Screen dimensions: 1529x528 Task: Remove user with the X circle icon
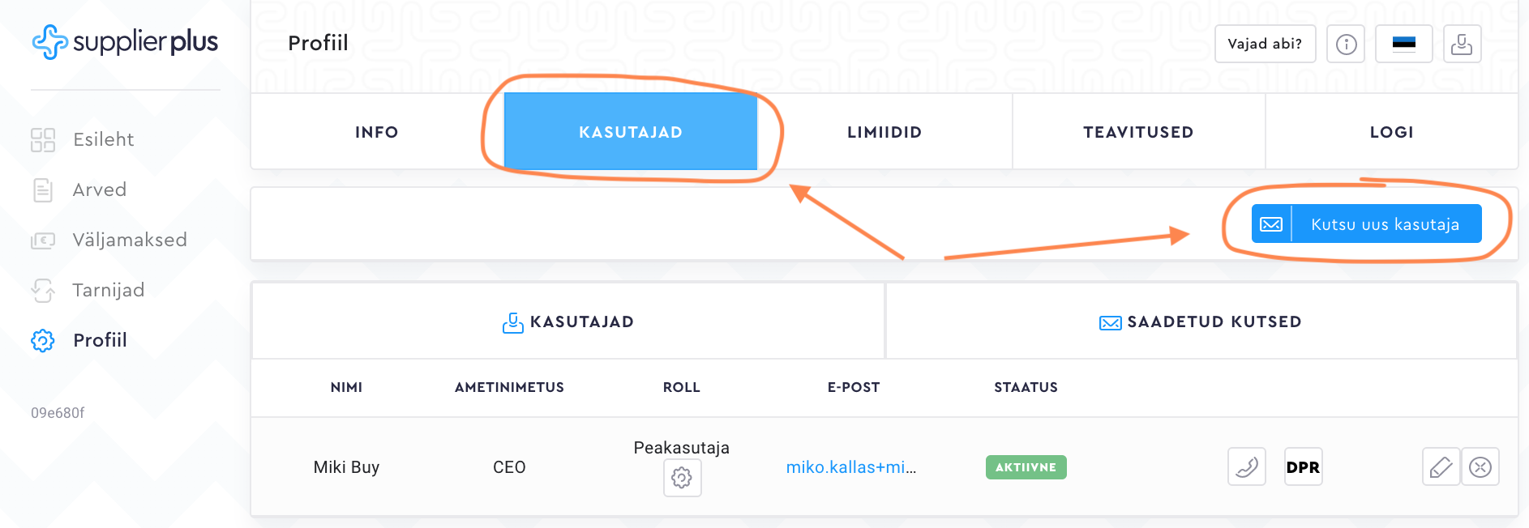point(1480,467)
